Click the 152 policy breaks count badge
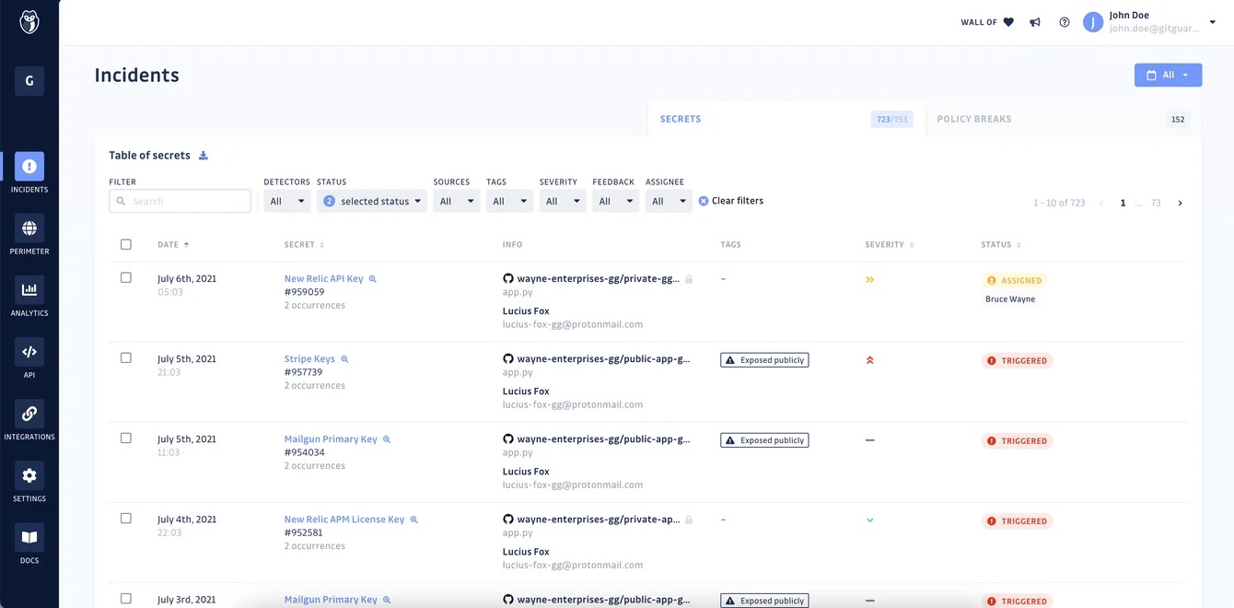Viewport: 1234px width, 608px height. (1178, 119)
